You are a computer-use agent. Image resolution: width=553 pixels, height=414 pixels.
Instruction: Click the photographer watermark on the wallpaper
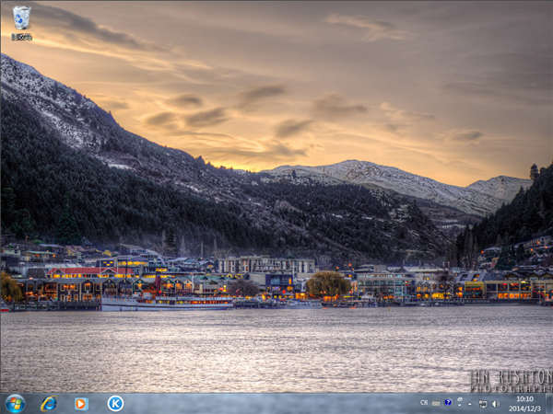tap(510, 380)
